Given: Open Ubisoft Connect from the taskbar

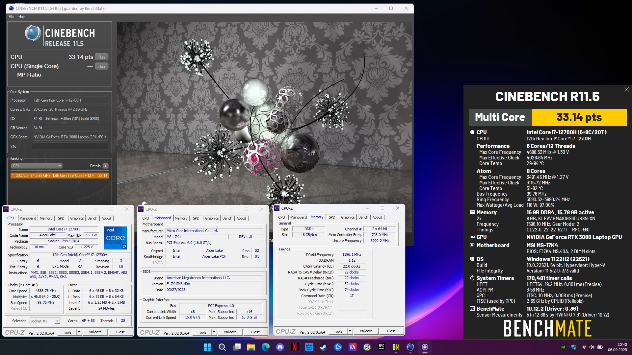Looking at the screenshot, I should point(367,347).
